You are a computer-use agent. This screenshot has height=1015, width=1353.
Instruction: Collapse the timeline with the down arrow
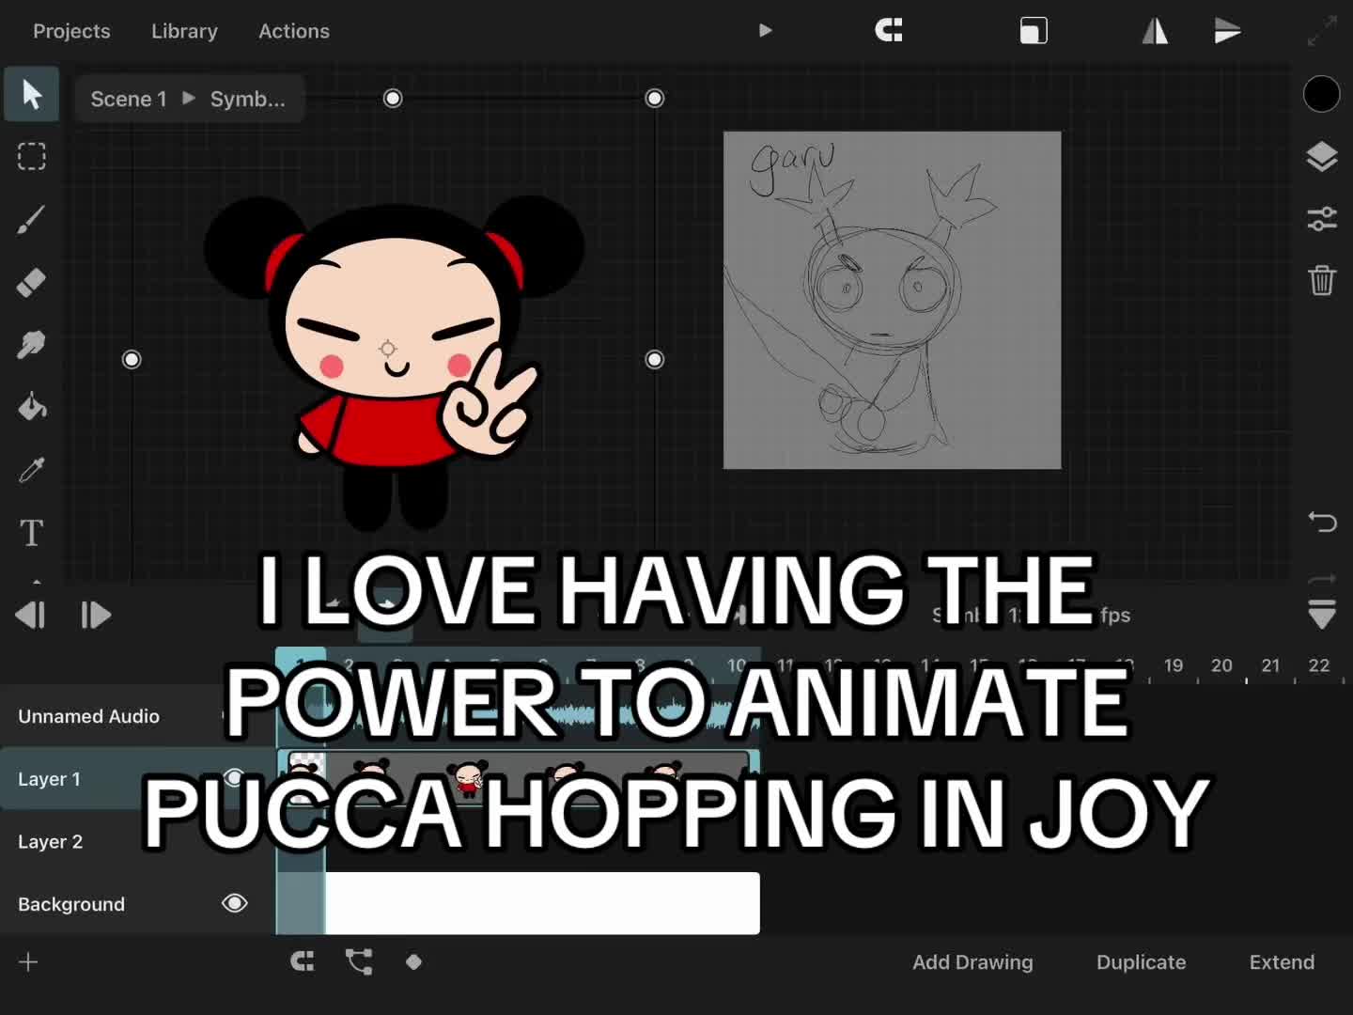[x=1322, y=614]
